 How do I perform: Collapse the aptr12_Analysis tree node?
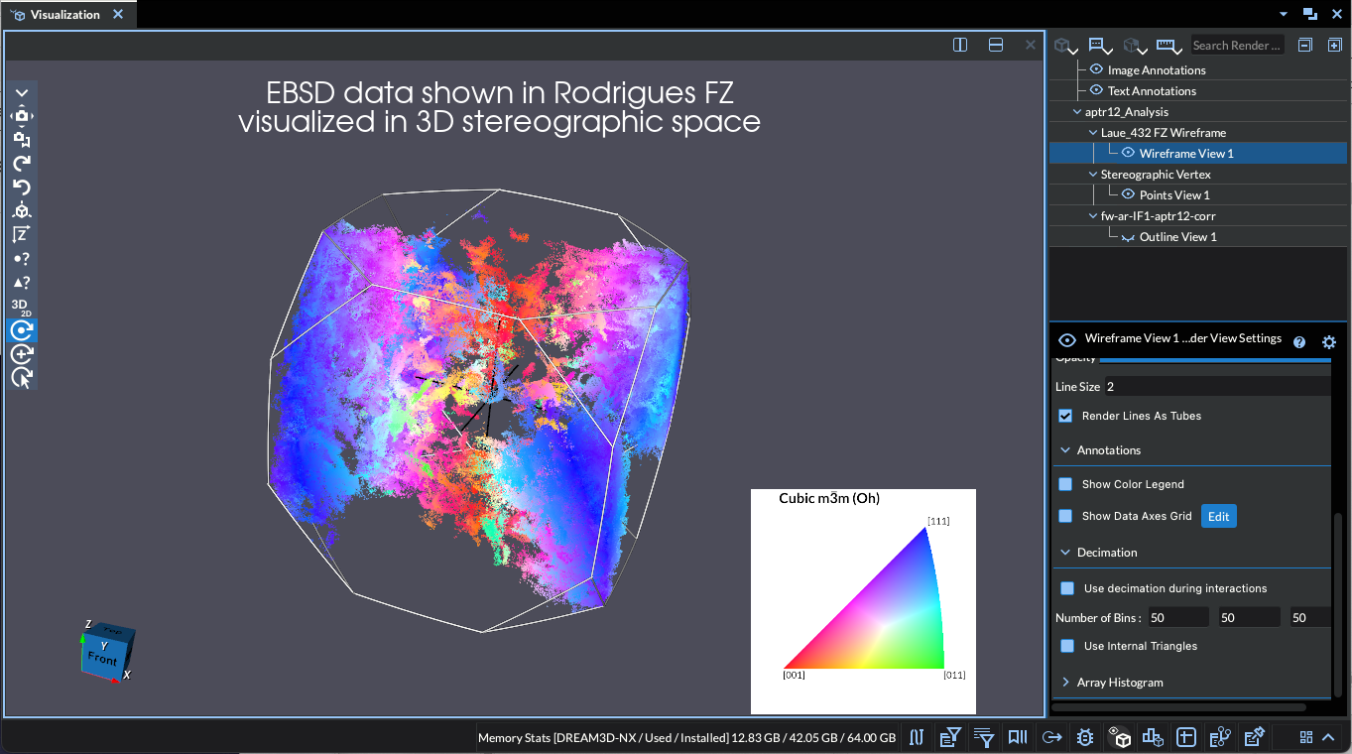1078,112
